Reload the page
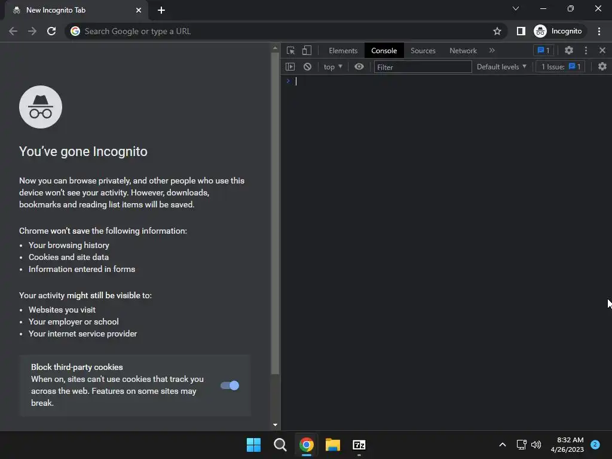Image resolution: width=612 pixels, height=459 pixels. [51, 31]
